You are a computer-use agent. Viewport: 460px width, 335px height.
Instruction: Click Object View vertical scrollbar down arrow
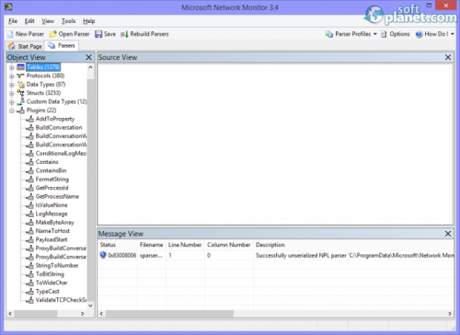point(90,306)
